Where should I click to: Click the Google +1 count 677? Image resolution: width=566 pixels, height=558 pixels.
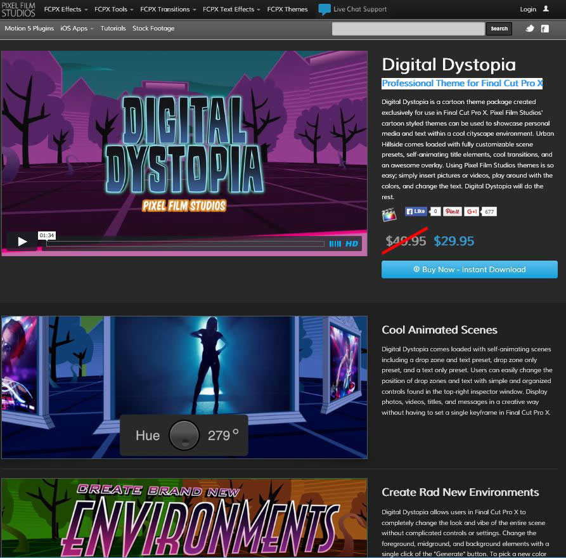(x=489, y=212)
